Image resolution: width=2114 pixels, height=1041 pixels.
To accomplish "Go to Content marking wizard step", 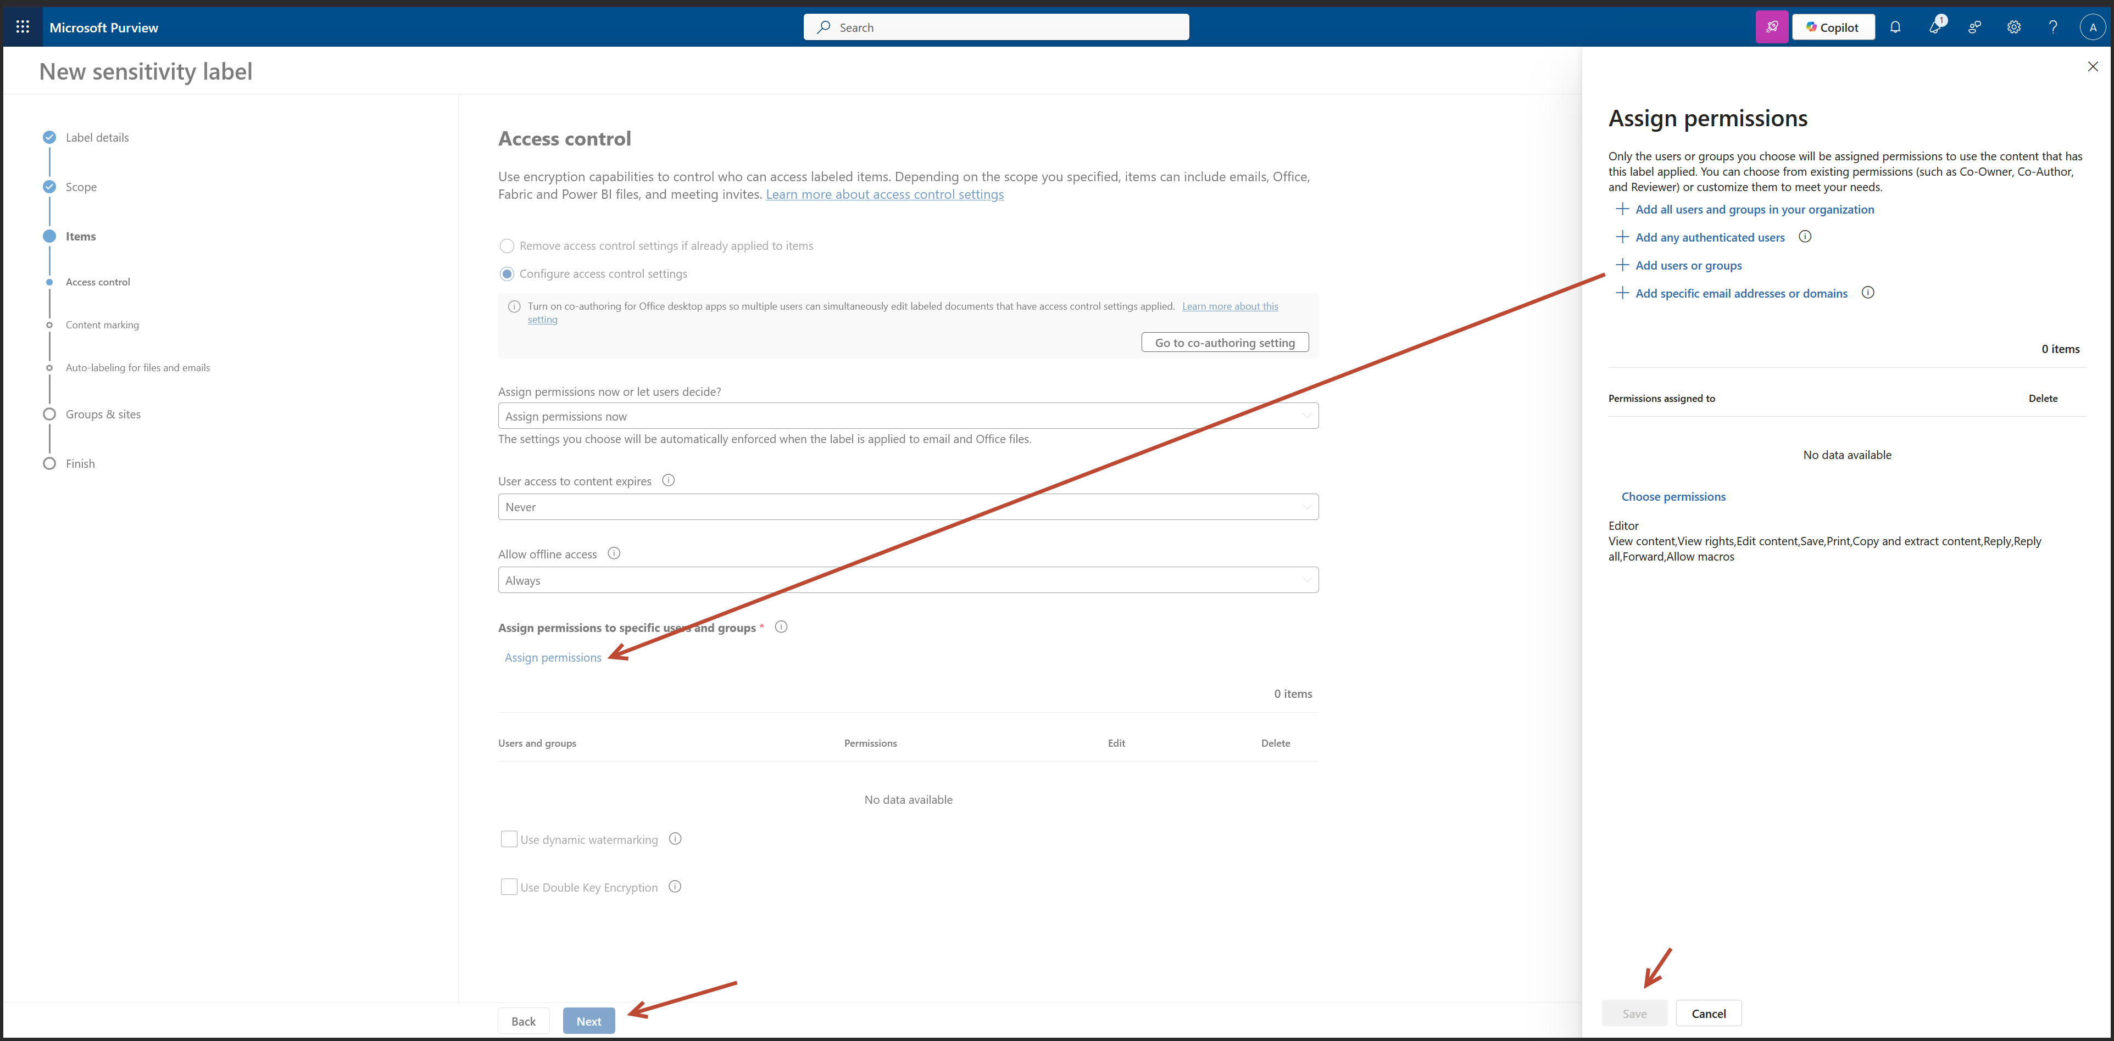I will pos(103,325).
